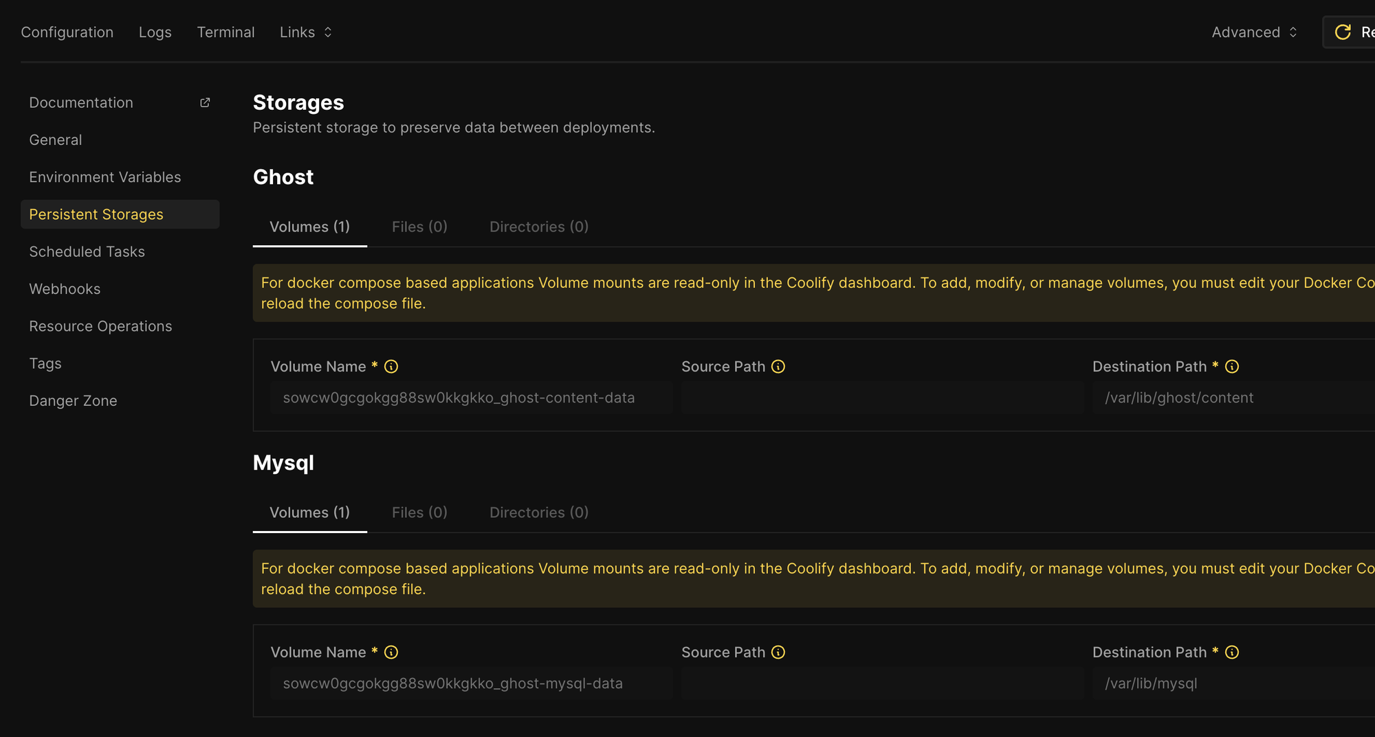This screenshot has width=1375, height=737.
Task: Open Ghost Directories (0) tab
Action: click(x=539, y=227)
